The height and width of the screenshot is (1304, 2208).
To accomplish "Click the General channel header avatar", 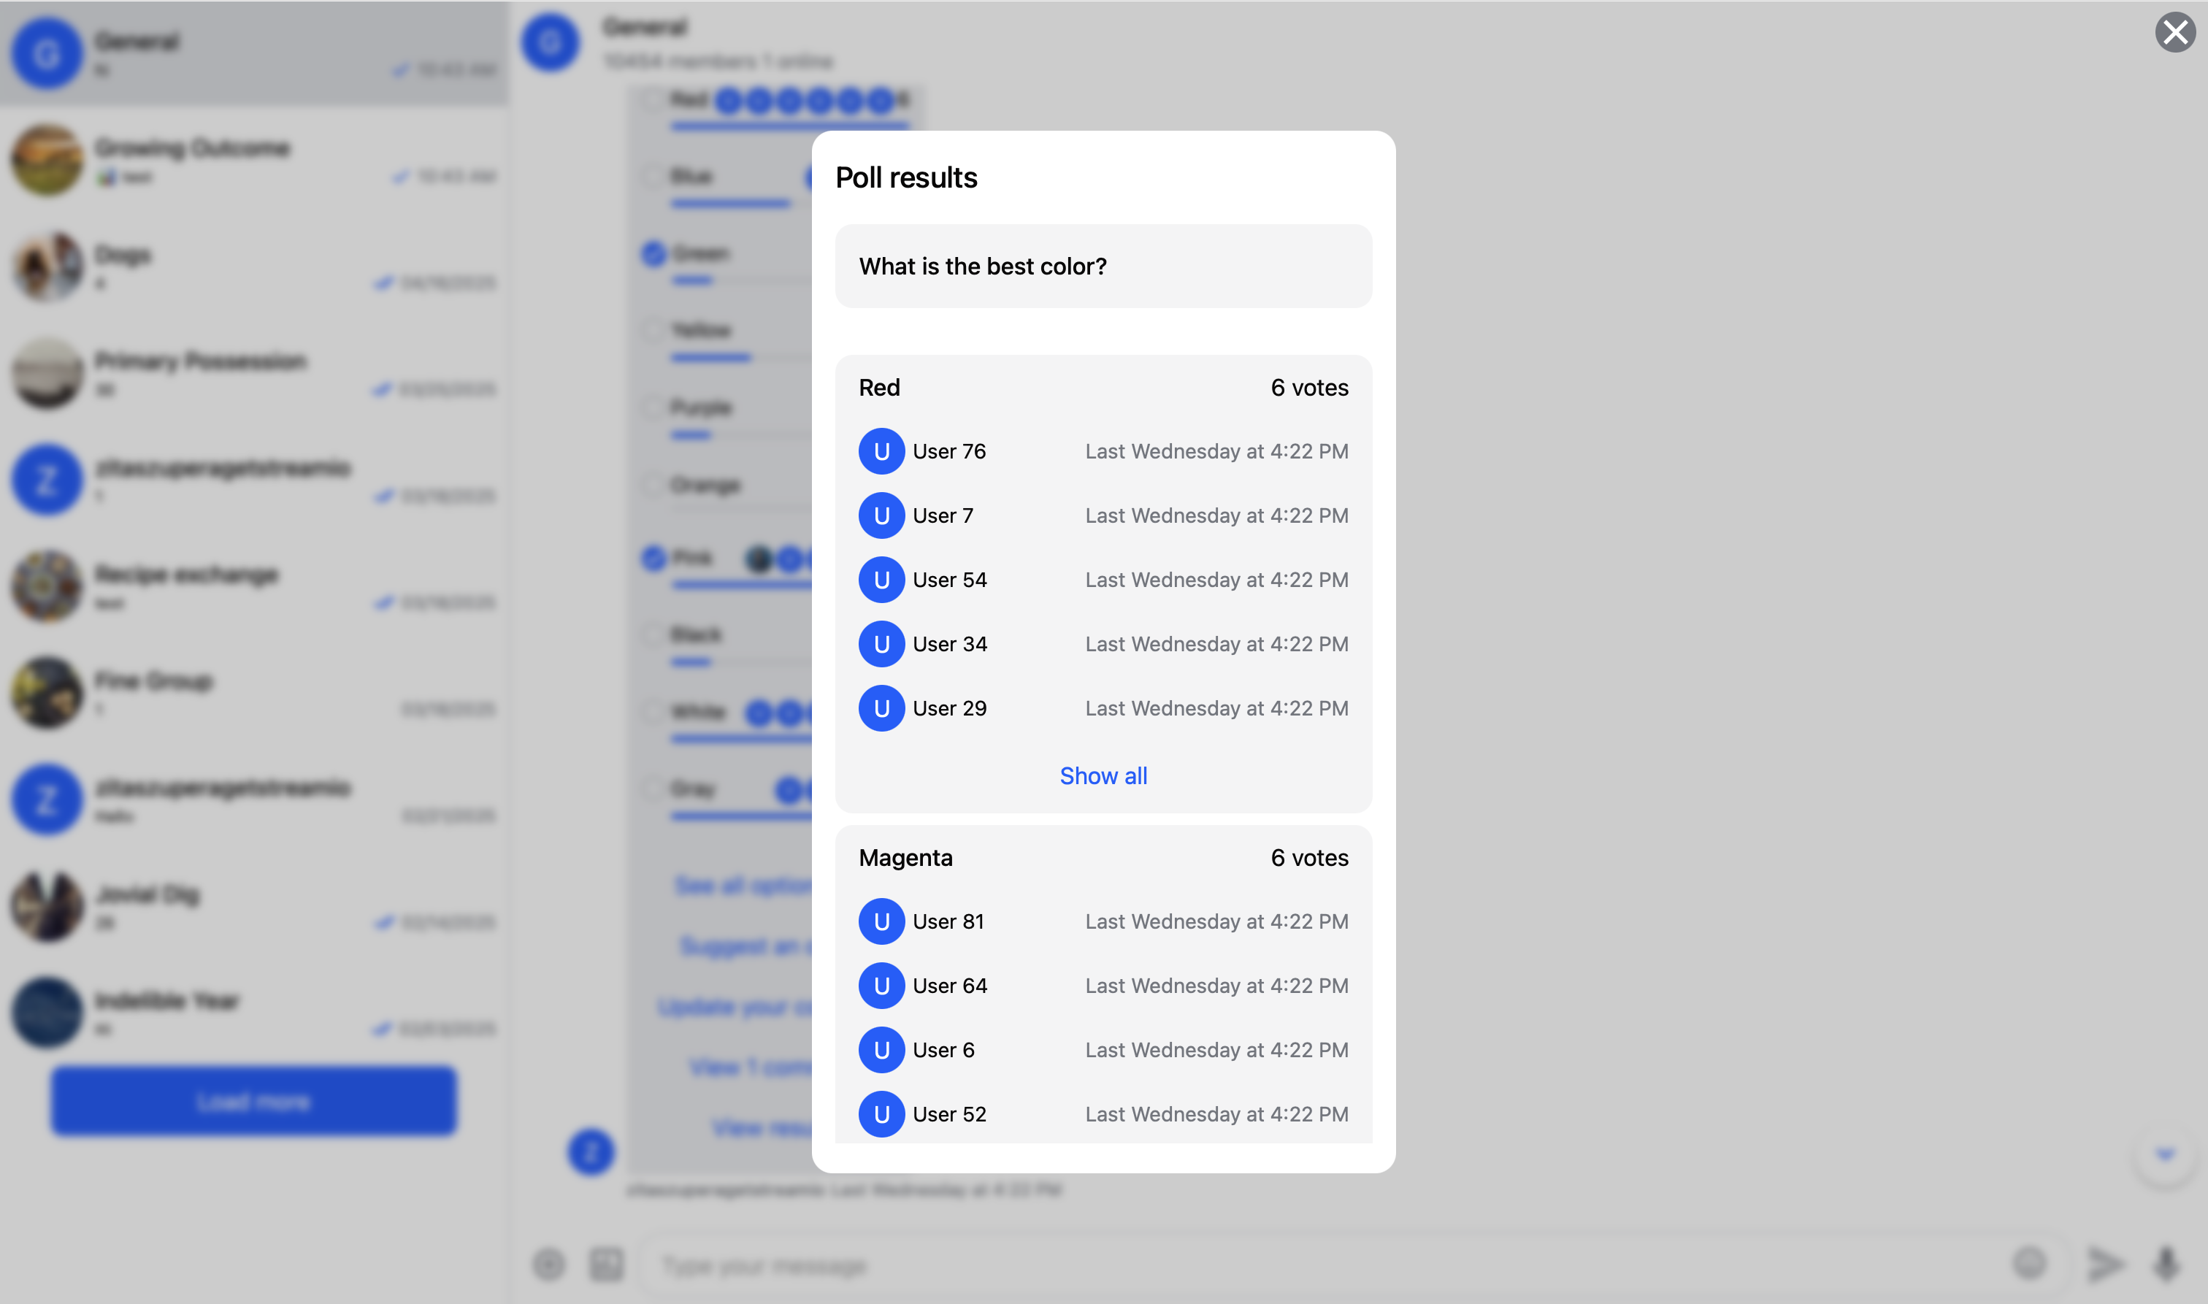I will click(x=551, y=42).
